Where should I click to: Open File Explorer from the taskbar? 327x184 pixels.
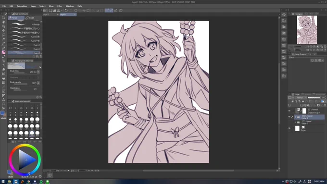click(10, 182)
